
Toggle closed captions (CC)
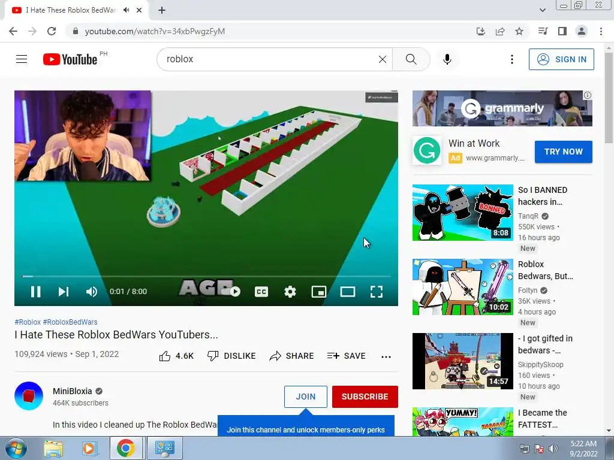click(261, 292)
